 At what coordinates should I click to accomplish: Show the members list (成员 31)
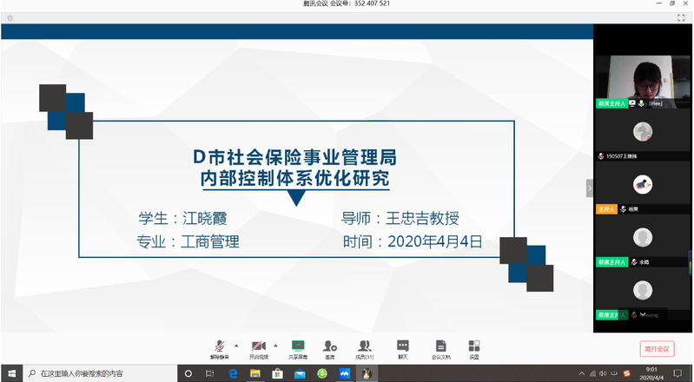point(365,347)
